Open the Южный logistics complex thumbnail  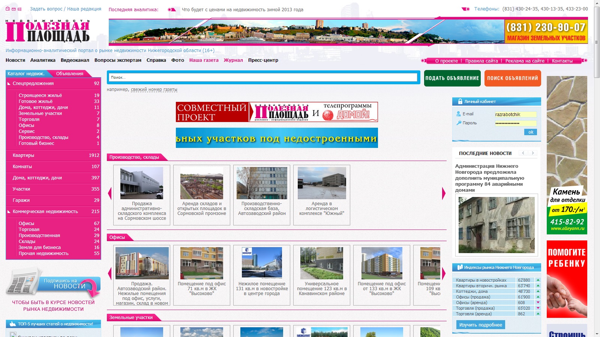(x=322, y=183)
